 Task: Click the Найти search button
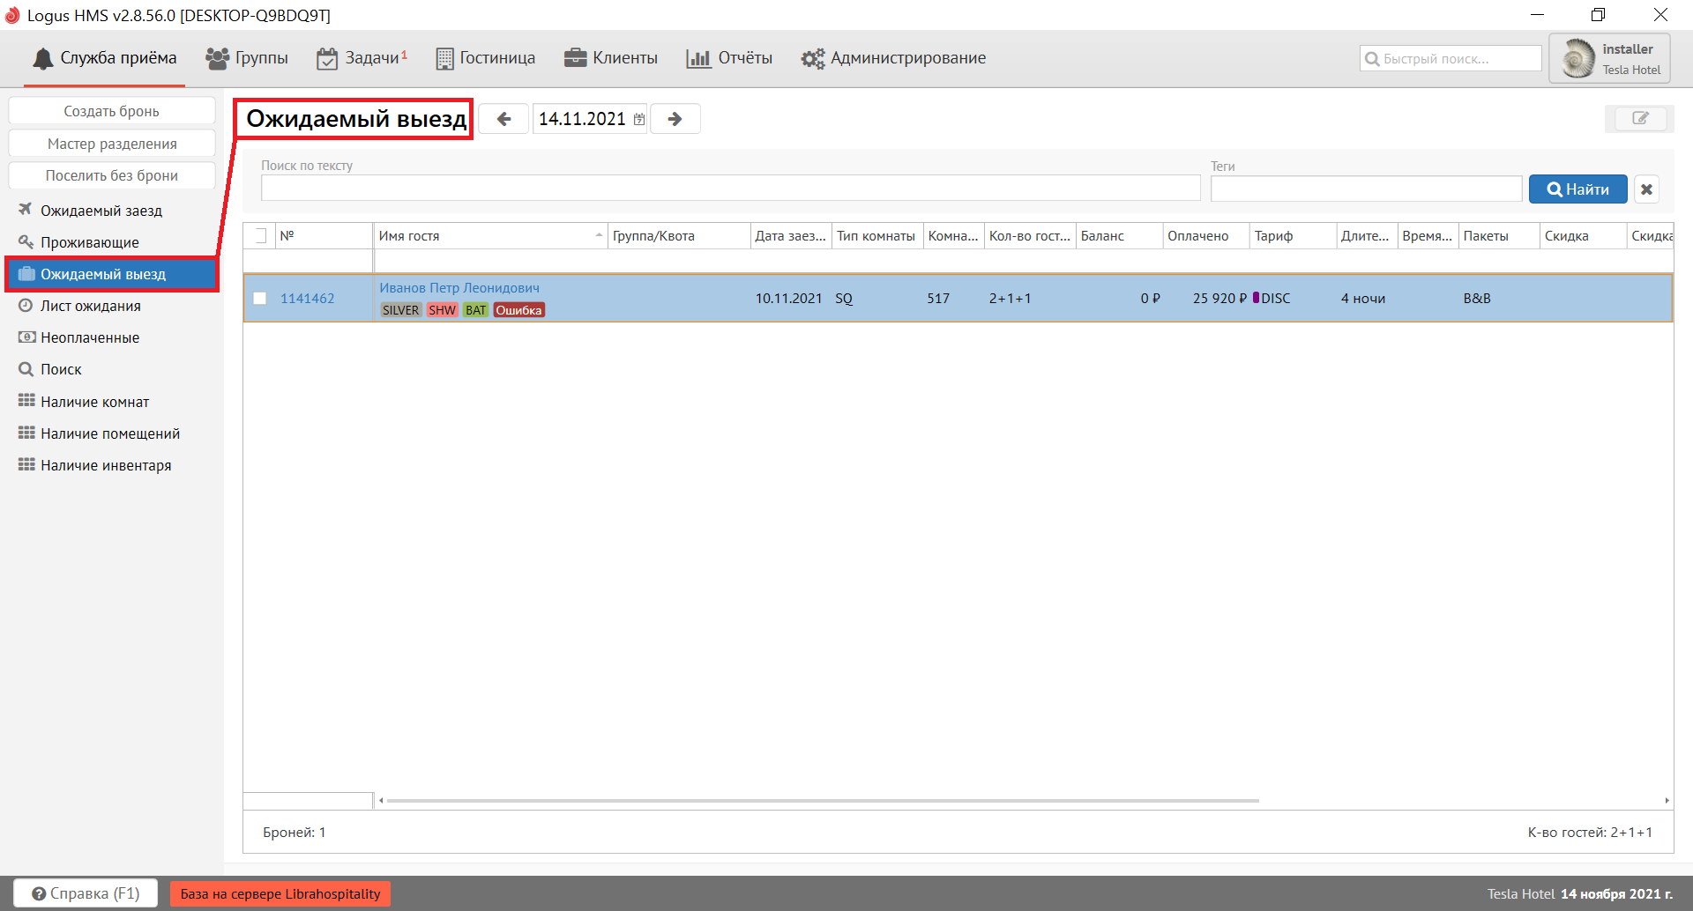[x=1578, y=189]
